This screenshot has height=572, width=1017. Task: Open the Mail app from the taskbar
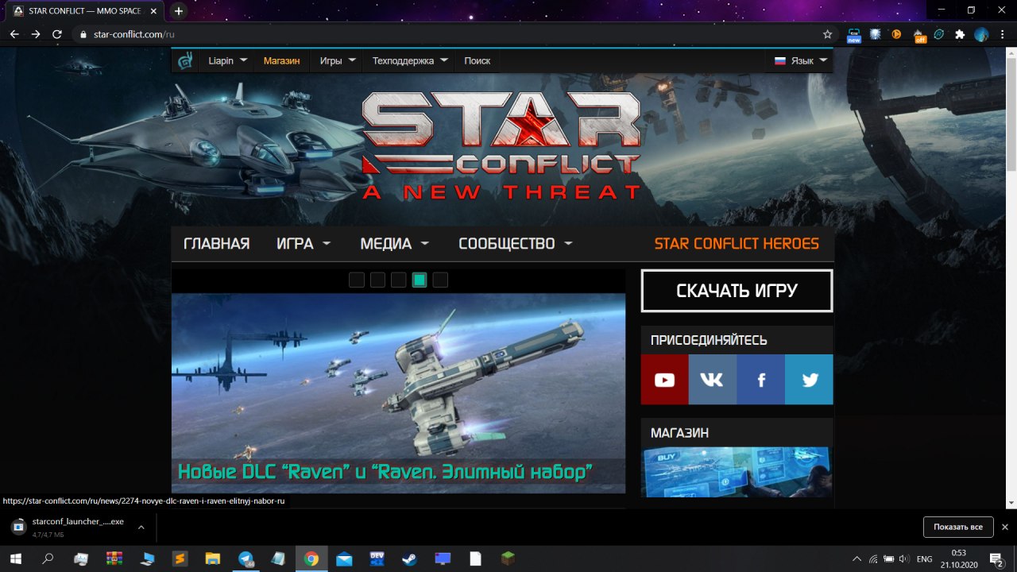click(344, 558)
